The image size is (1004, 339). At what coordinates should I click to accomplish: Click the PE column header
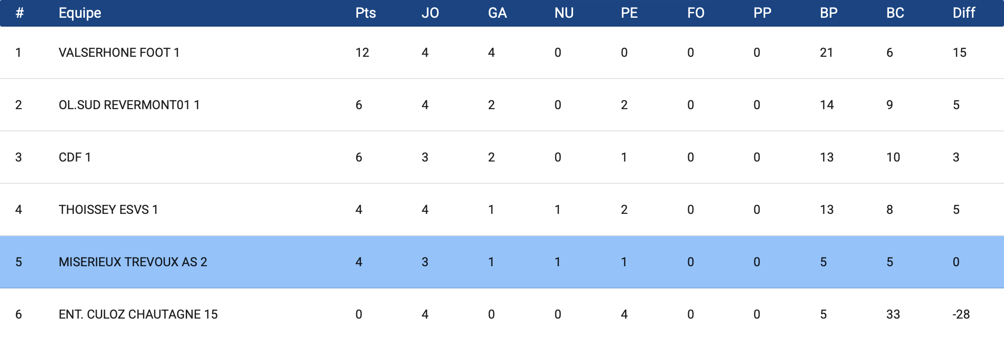629,13
